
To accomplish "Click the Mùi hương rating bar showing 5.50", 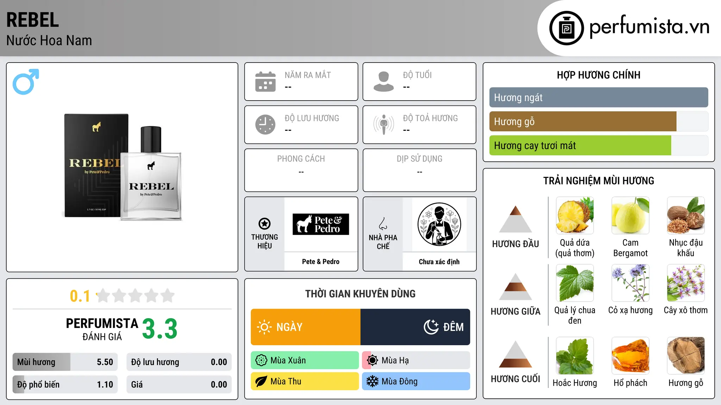I will (65, 362).
